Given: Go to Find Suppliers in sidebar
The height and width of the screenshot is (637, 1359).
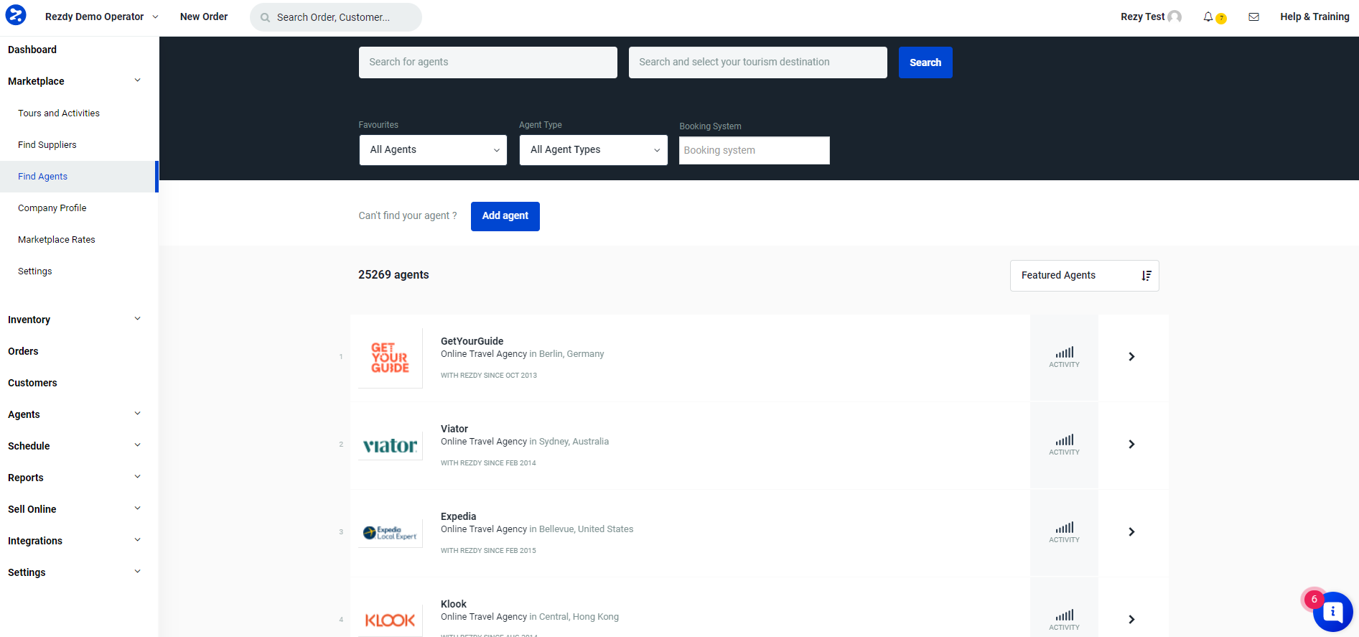Looking at the screenshot, I should click(47, 145).
